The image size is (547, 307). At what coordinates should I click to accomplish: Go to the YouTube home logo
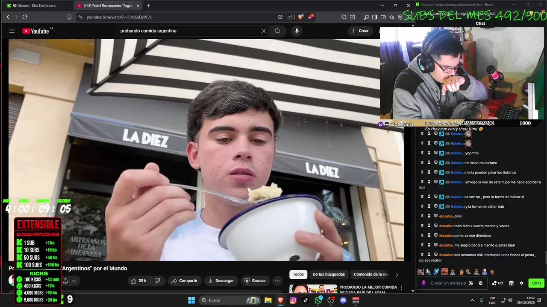pyautogui.click(x=36, y=31)
